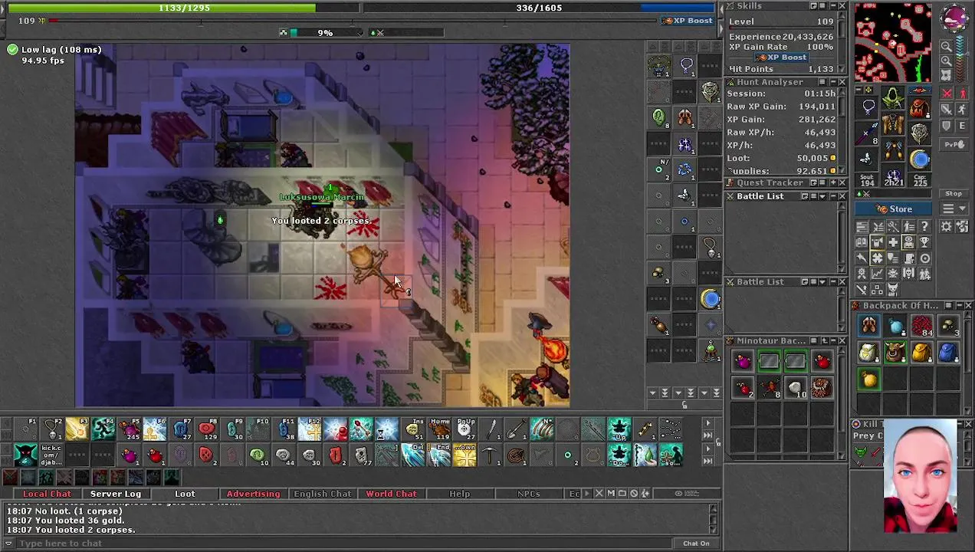Toggle the red crossed swords attack mode

947,93
